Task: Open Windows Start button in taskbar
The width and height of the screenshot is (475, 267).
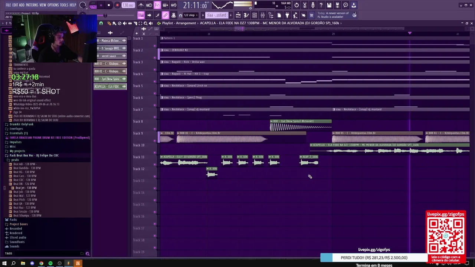Action: tap(4, 263)
